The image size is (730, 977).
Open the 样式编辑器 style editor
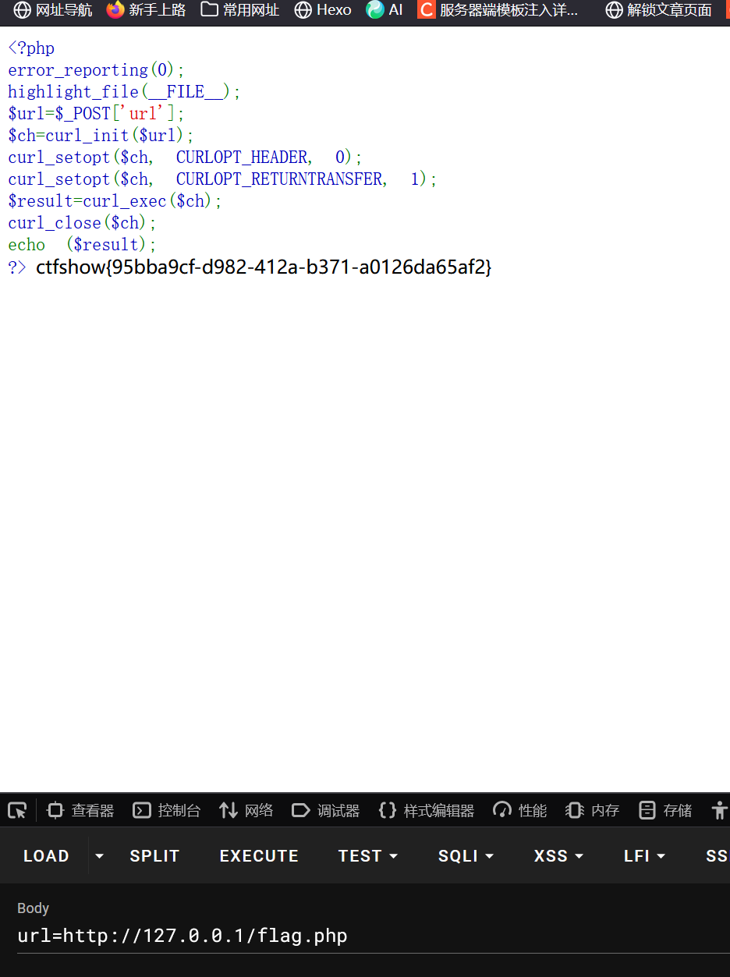click(x=427, y=810)
